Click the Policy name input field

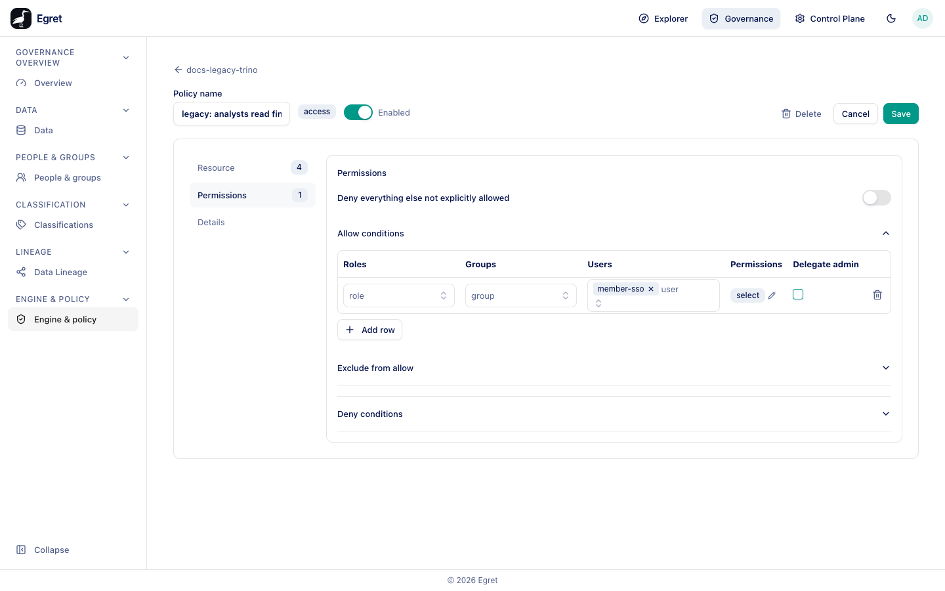pyautogui.click(x=232, y=114)
